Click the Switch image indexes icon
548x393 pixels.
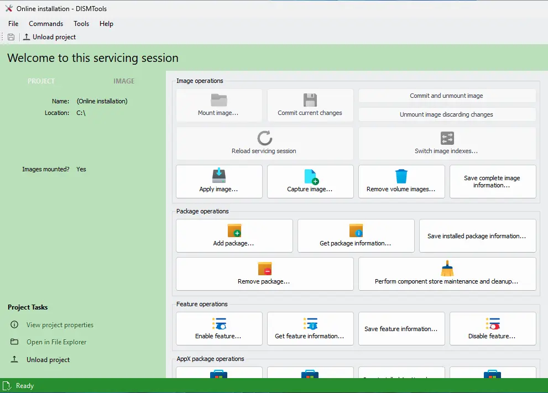(447, 138)
